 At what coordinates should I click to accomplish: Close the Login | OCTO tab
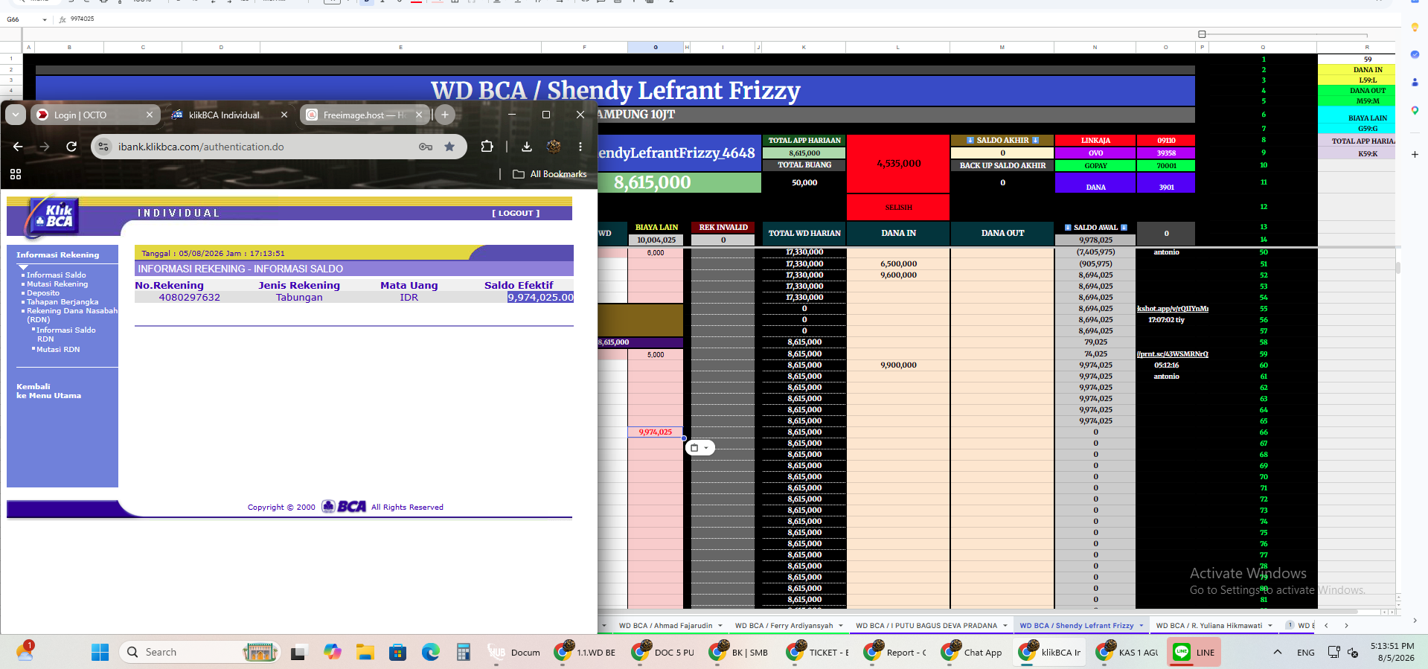[149, 115]
